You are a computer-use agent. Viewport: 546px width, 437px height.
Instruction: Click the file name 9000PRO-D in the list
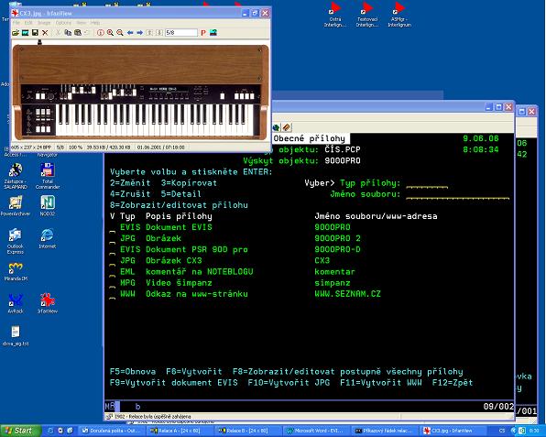337,249
